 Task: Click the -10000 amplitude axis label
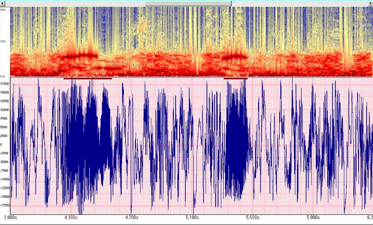5,179
